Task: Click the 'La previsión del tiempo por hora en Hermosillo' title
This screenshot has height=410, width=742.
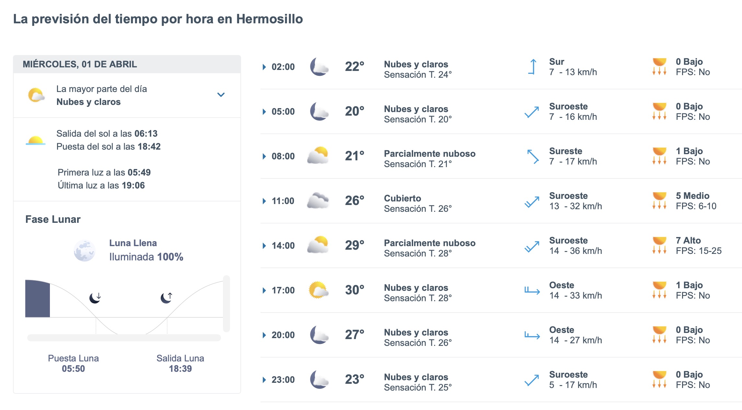Action: click(x=158, y=19)
